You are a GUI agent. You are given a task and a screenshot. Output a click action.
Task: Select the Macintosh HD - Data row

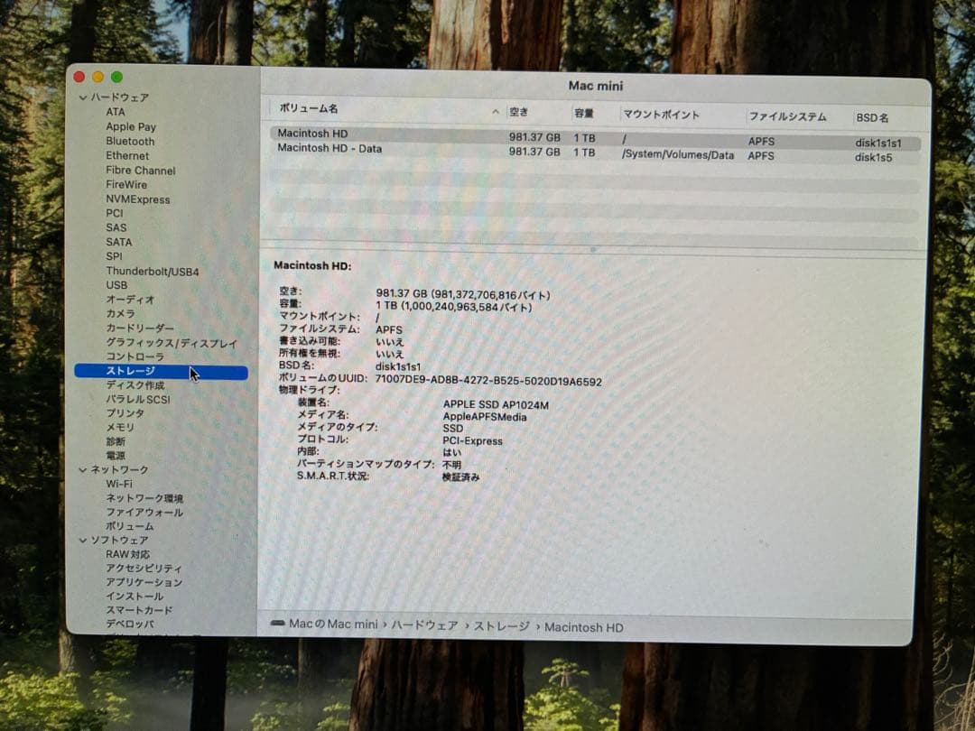pos(595,153)
